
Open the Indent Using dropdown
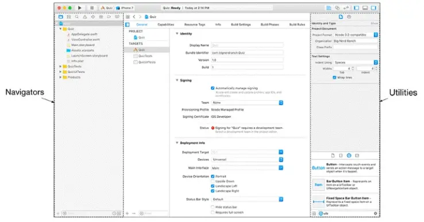[356, 62]
